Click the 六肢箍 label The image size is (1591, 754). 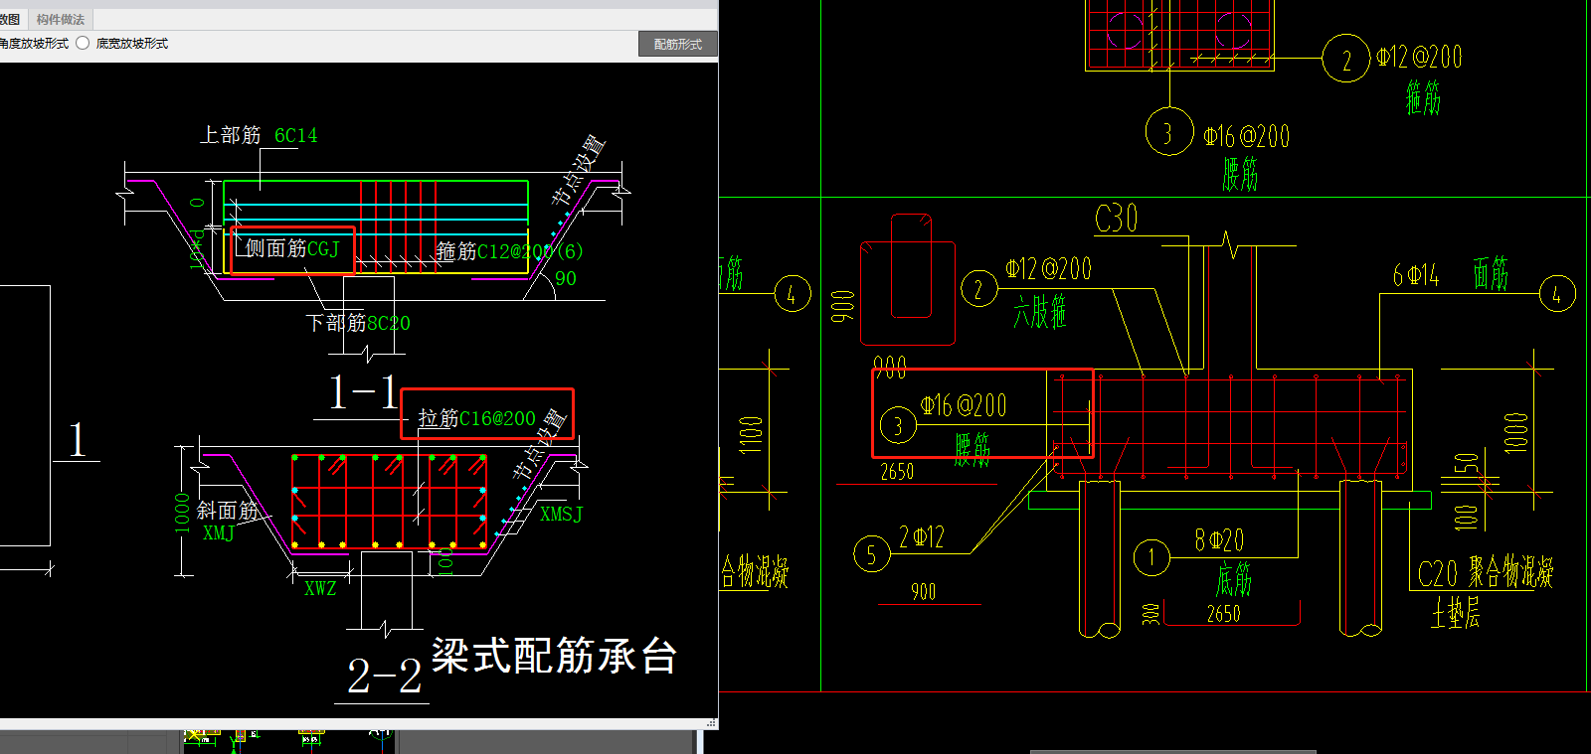tap(1040, 312)
